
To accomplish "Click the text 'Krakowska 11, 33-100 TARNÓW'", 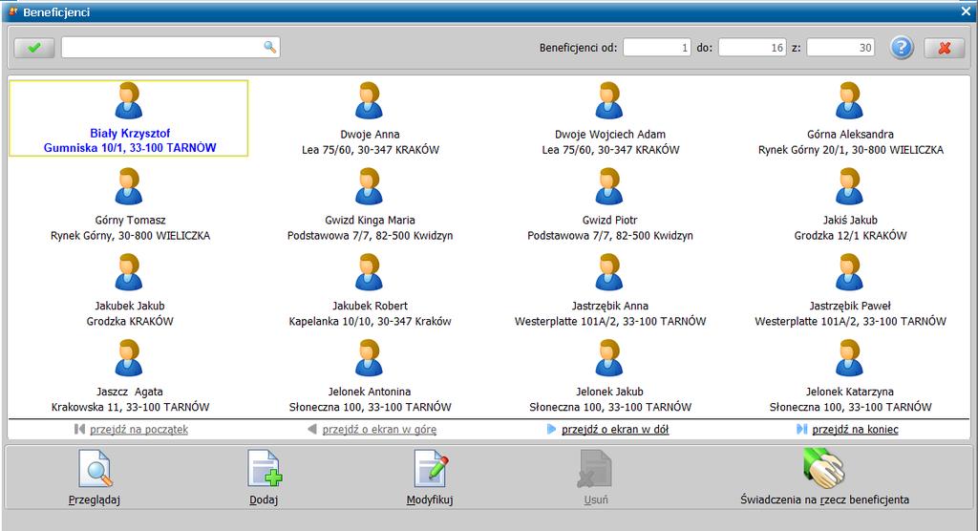I will [x=130, y=407].
